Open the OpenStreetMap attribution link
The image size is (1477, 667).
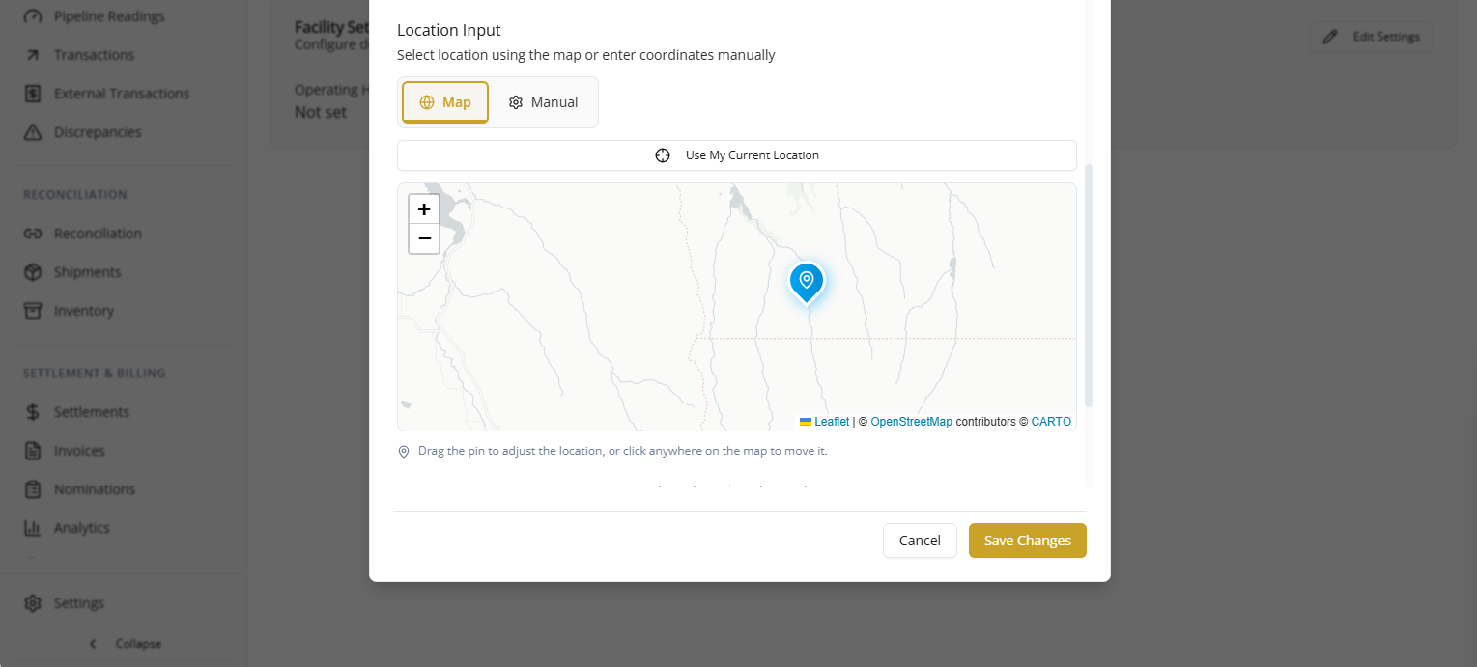coord(912,422)
